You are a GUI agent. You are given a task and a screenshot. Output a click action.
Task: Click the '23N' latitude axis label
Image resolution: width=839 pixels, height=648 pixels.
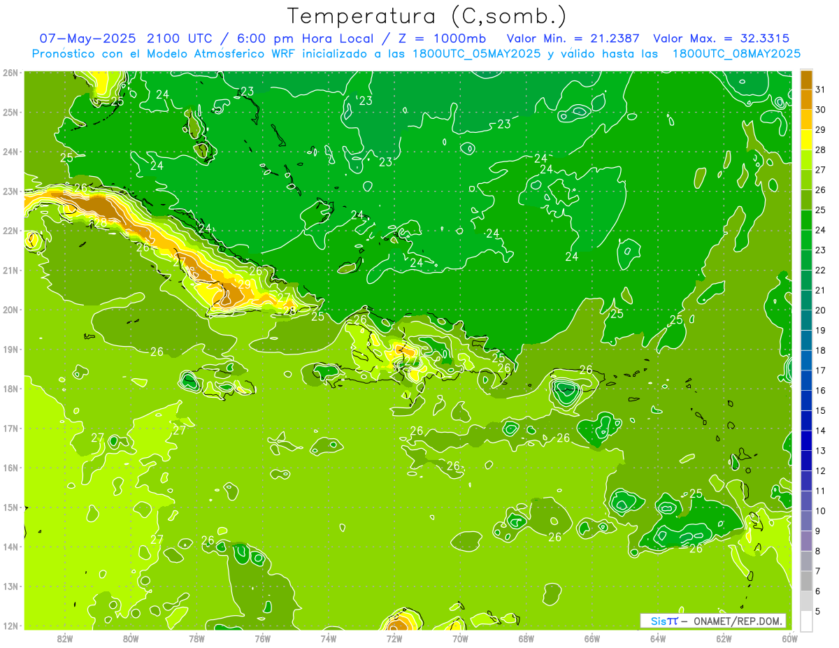click(x=10, y=192)
